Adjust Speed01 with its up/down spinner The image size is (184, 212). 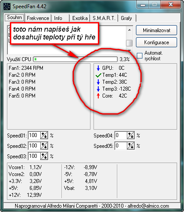click(44, 135)
